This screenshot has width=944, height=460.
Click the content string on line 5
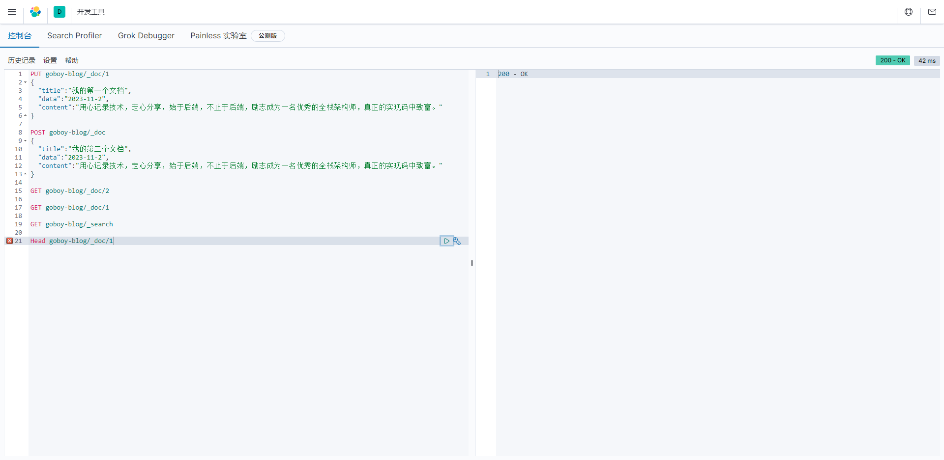pyautogui.click(x=240, y=108)
